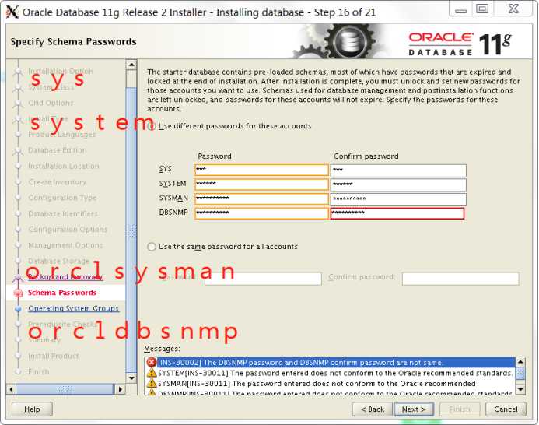Image resolution: width=539 pixels, height=425 pixels.
Task: Proceed with the Next button
Action: [414, 409]
